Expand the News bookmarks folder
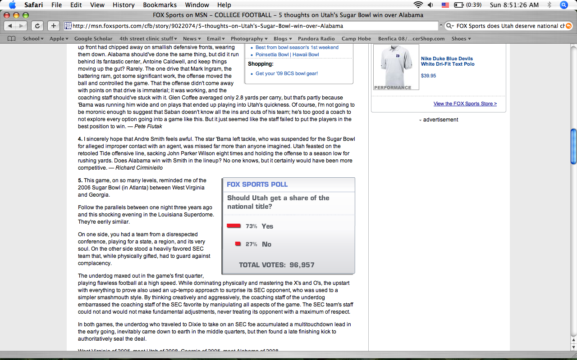The height and width of the screenshot is (360, 577). (x=192, y=39)
